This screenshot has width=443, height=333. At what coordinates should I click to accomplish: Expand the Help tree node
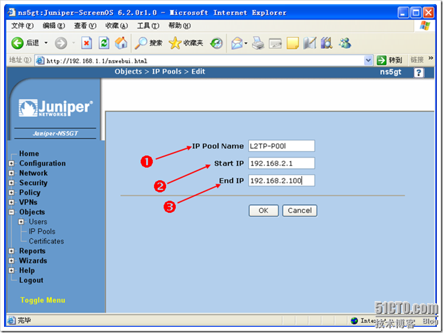click(x=11, y=270)
